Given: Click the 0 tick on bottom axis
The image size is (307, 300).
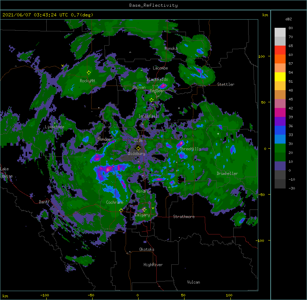Looking at the screenshot, I should (x=137, y=295).
